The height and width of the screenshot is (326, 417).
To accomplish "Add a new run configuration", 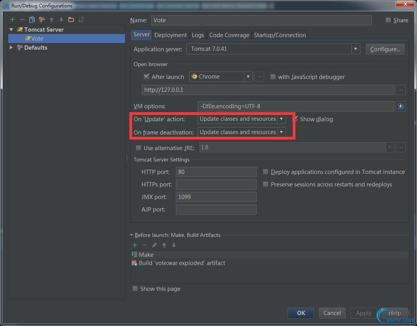I will point(13,20).
